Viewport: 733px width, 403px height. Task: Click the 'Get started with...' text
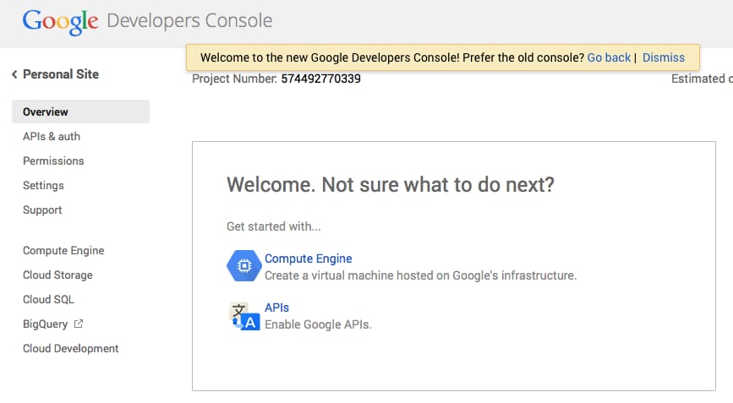point(273,226)
